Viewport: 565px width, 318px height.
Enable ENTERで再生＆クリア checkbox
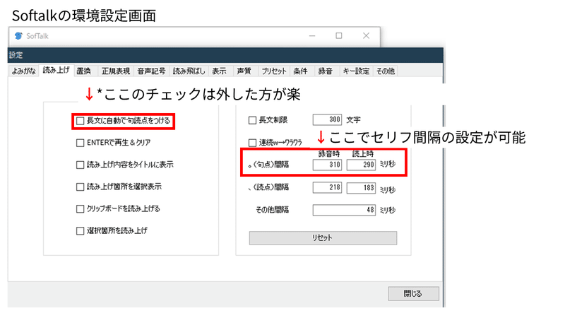click(80, 143)
